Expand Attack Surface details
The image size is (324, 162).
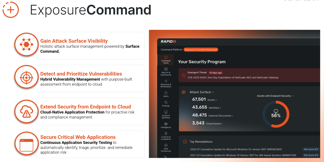202,92
